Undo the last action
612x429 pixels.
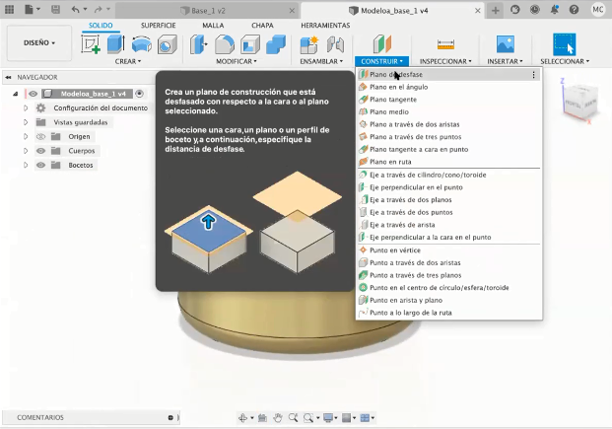(x=75, y=10)
